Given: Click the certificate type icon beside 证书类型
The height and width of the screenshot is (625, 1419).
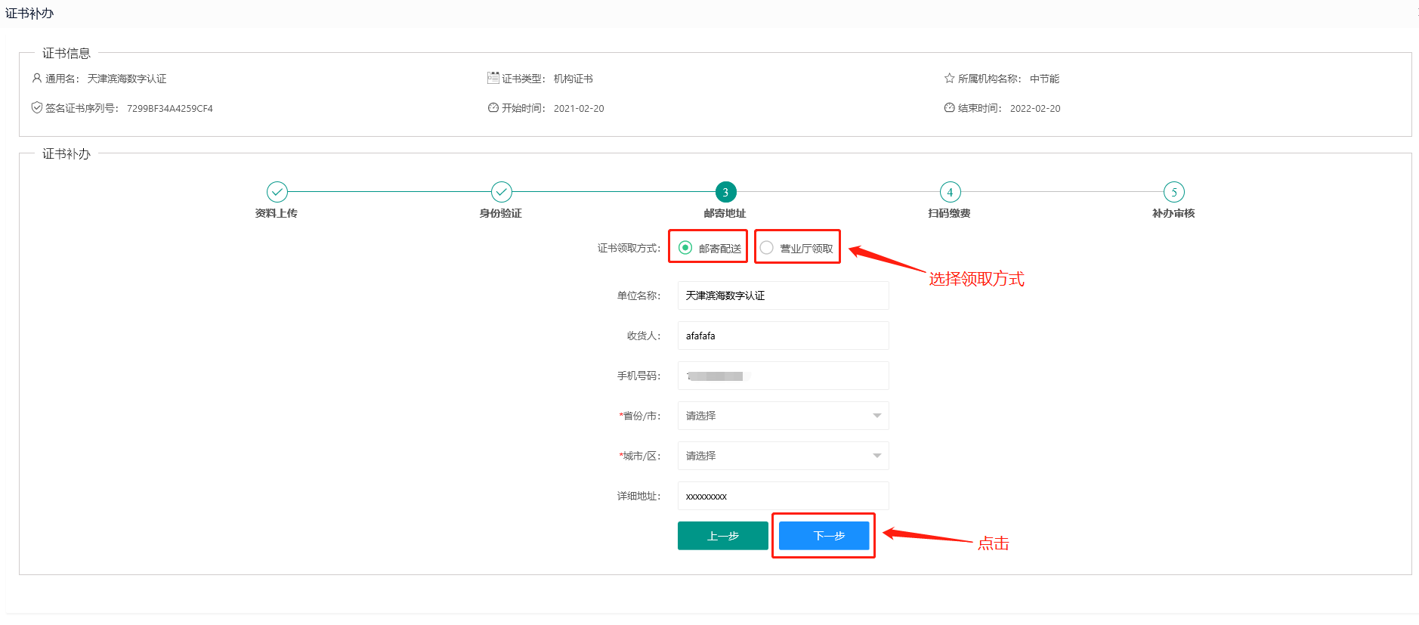Looking at the screenshot, I should click(x=493, y=78).
